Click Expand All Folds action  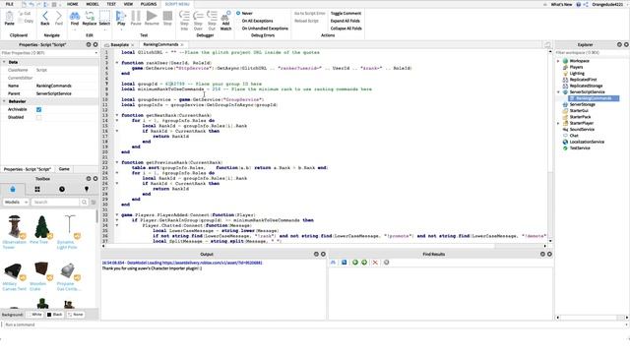(x=345, y=21)
